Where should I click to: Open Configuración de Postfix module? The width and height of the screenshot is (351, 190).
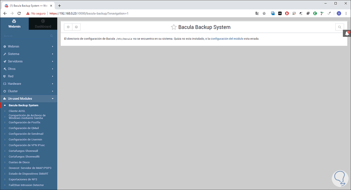coord(25,122)
